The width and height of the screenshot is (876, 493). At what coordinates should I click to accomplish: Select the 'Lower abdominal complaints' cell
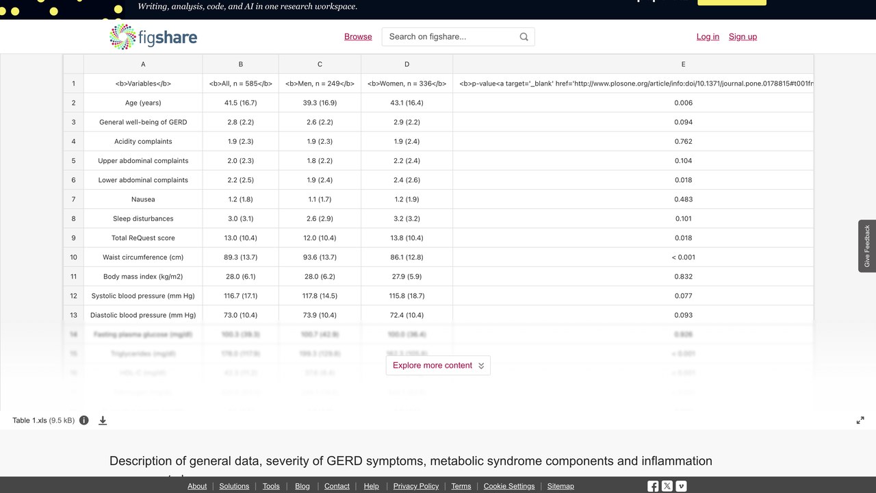click(x=143, y=180)
